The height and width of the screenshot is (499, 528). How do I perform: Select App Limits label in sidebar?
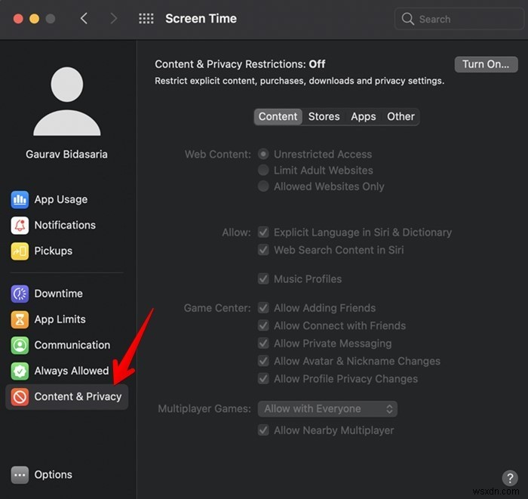[60, 319]
